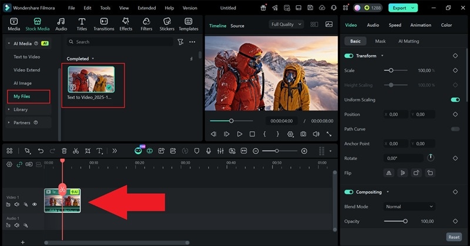Open the Transitions panel
This screenshot has width=470, height=246.
(103, 24)
